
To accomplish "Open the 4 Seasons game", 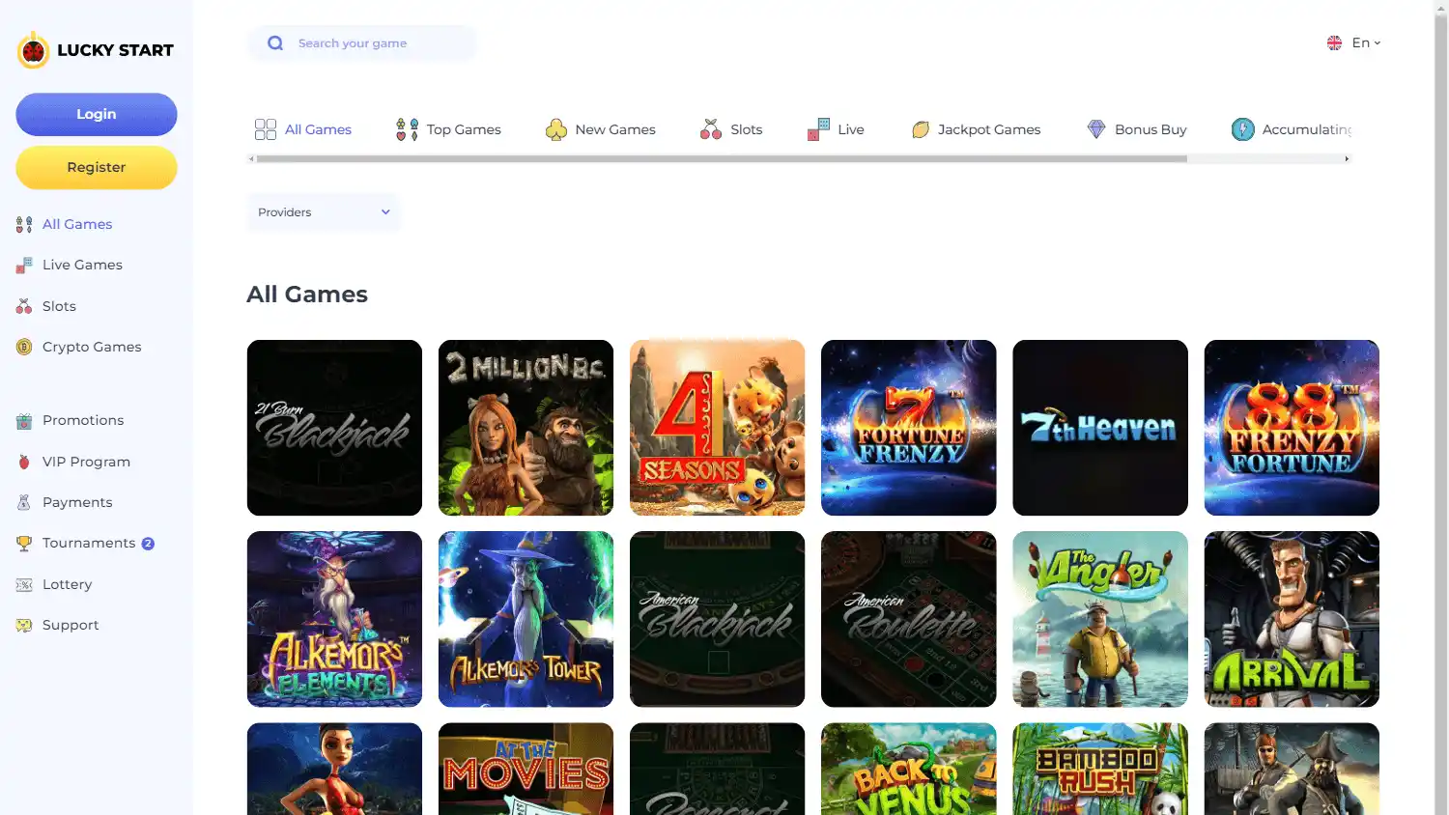I will [x=717, y=428].
